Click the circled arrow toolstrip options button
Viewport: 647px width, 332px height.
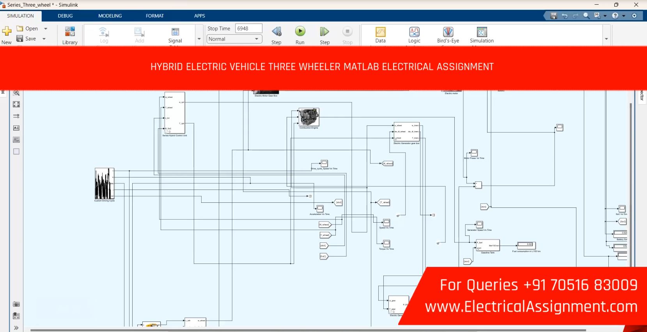click(635, 16)
